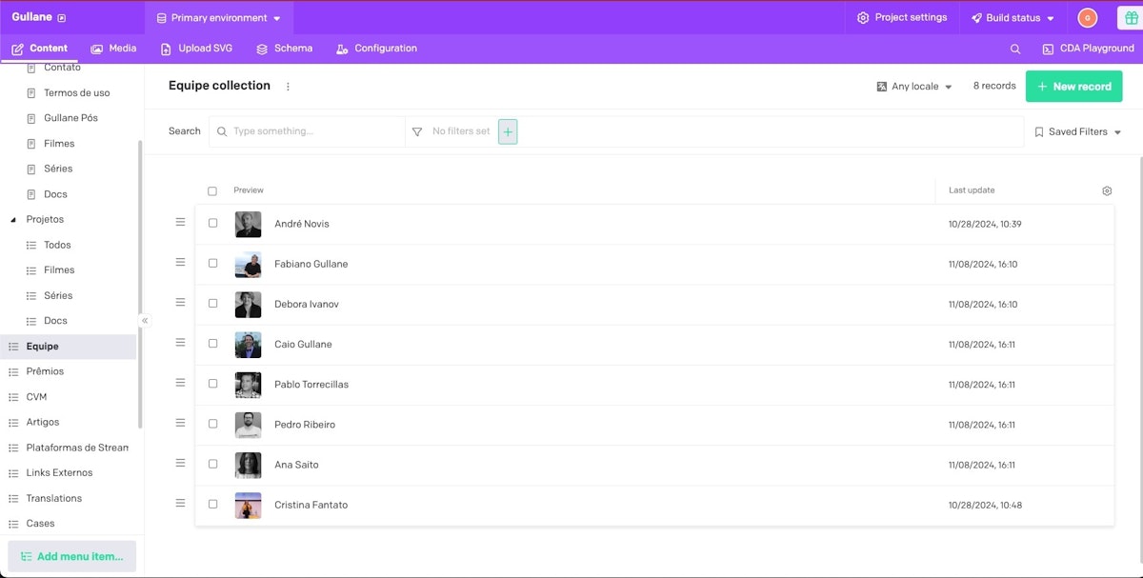
Task: Collapse the sidebar with the chevron handle
Action: [145, 321]
